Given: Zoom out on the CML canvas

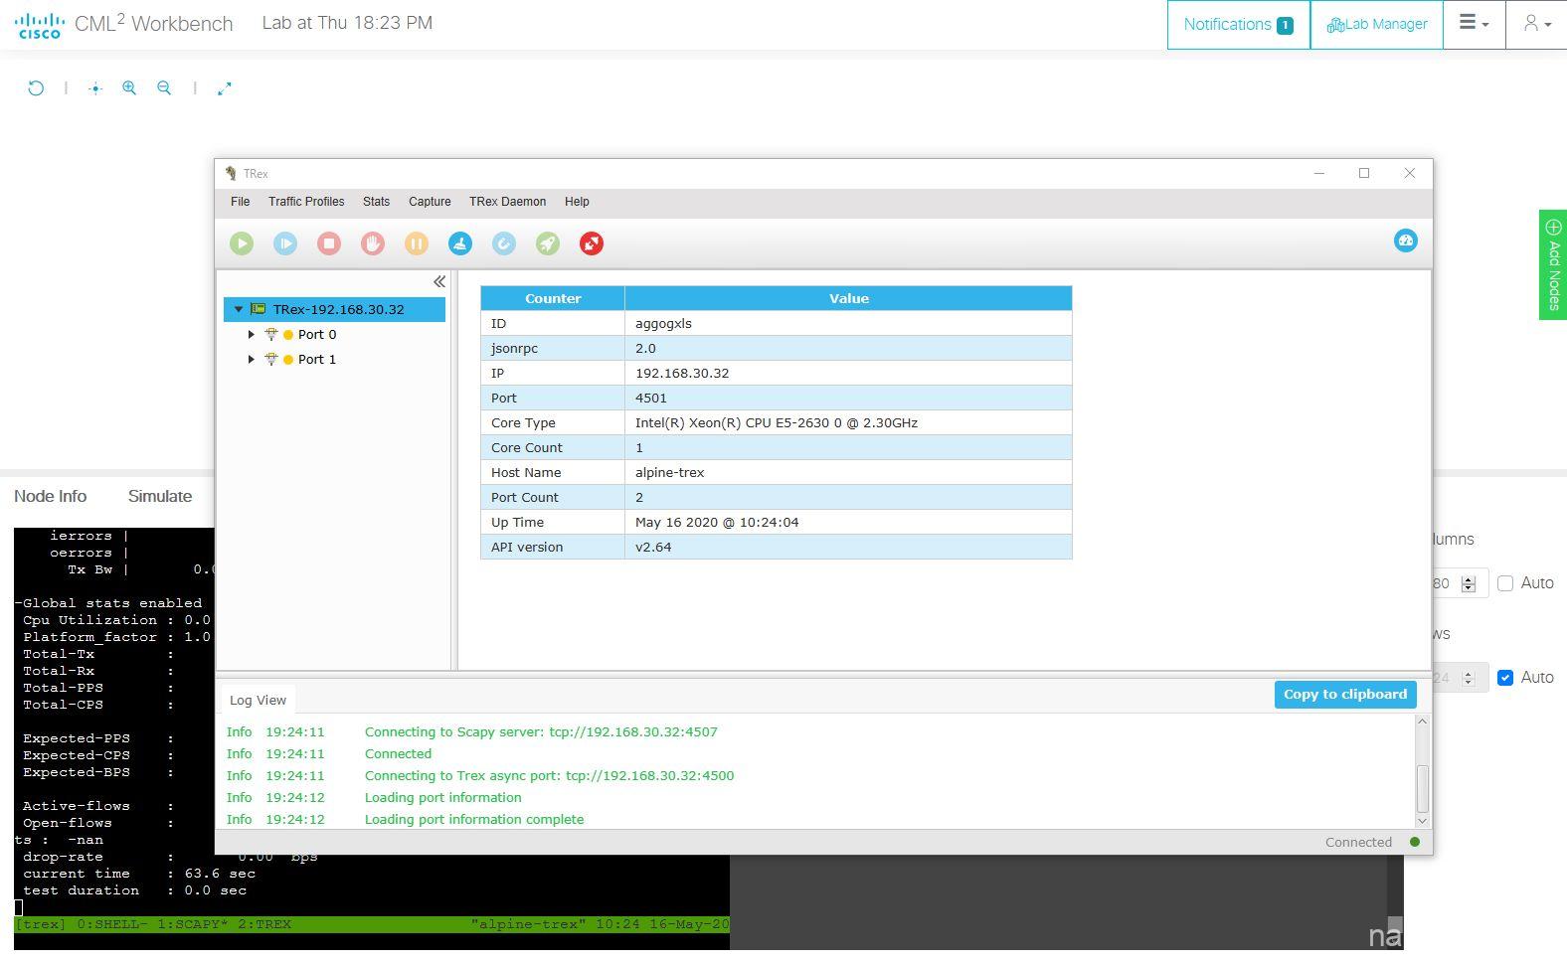Looking at the screenshot, I should coord(164,87).
